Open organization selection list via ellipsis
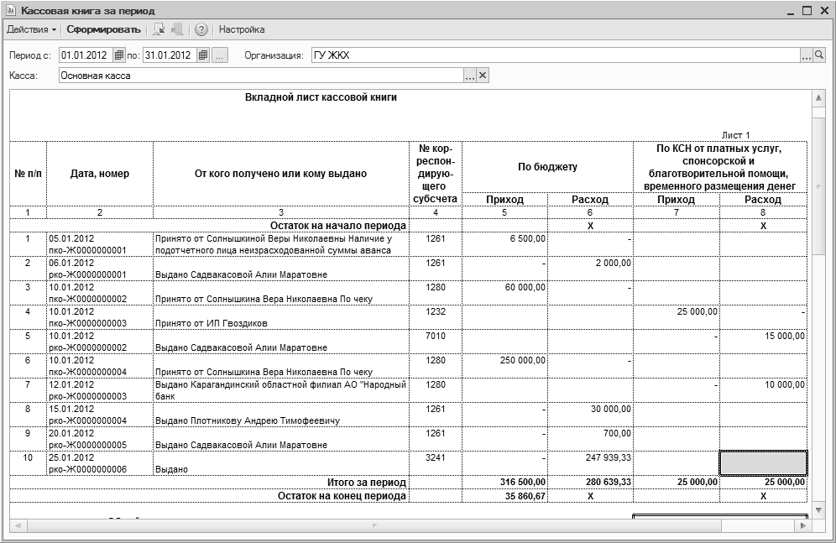Screen dimensions: 836x543 click(806, 55)
